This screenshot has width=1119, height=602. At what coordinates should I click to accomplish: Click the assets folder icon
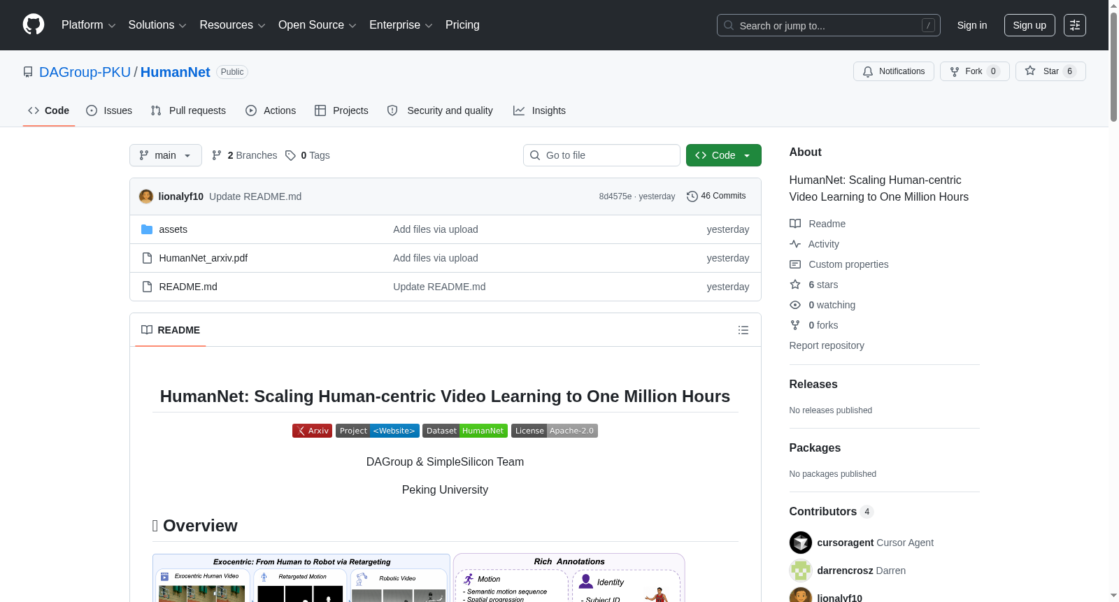click(x=147, y=229)
